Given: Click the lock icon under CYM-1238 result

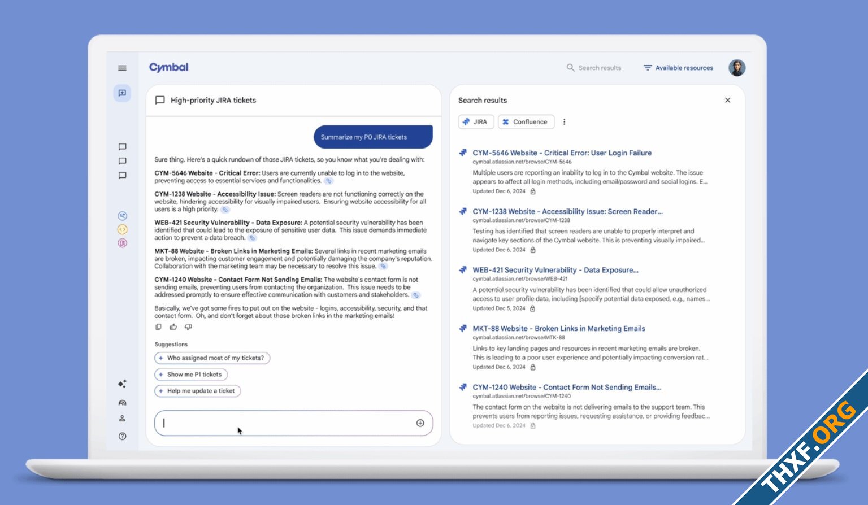Looking at the screenshot, I should click(x=532, y=250).
